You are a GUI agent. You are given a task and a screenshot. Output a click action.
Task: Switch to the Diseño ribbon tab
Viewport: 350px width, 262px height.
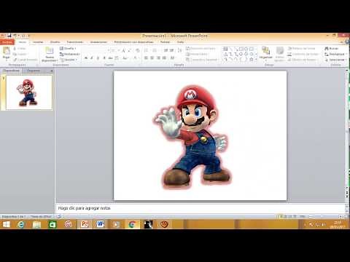[55, 42]
